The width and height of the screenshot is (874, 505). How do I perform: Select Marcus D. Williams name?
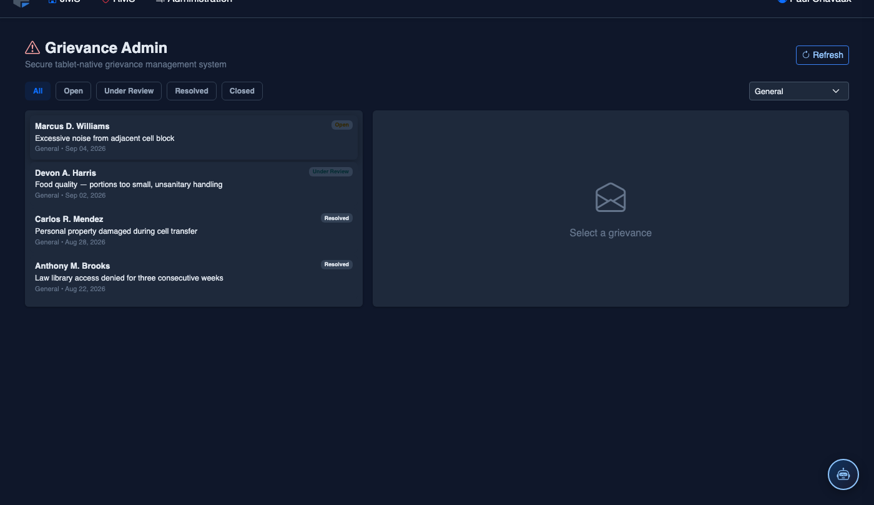[72, 126]
